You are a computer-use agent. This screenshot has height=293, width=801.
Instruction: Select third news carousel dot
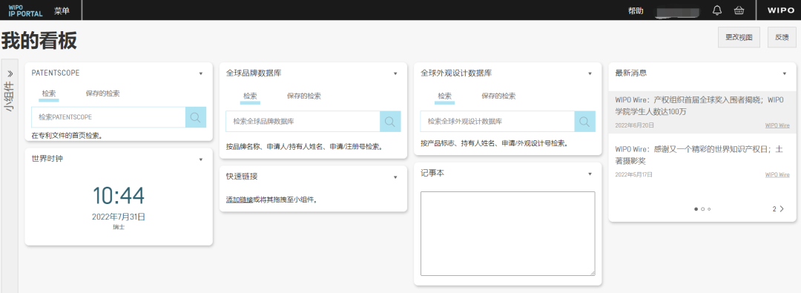pyautogui.click(x=710, y=209)
